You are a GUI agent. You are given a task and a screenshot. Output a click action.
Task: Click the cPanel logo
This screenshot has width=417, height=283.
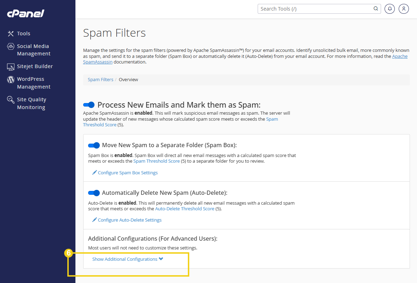(25, 13)
